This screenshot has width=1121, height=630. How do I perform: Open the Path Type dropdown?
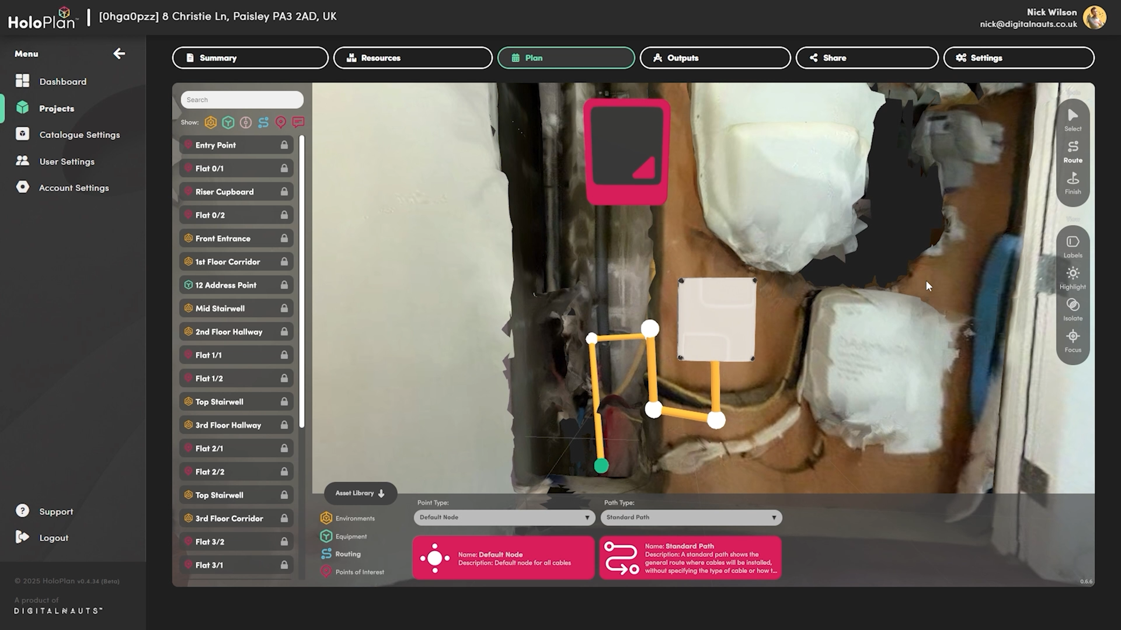click(x=691, y=517)
